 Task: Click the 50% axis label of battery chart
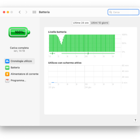124,43
